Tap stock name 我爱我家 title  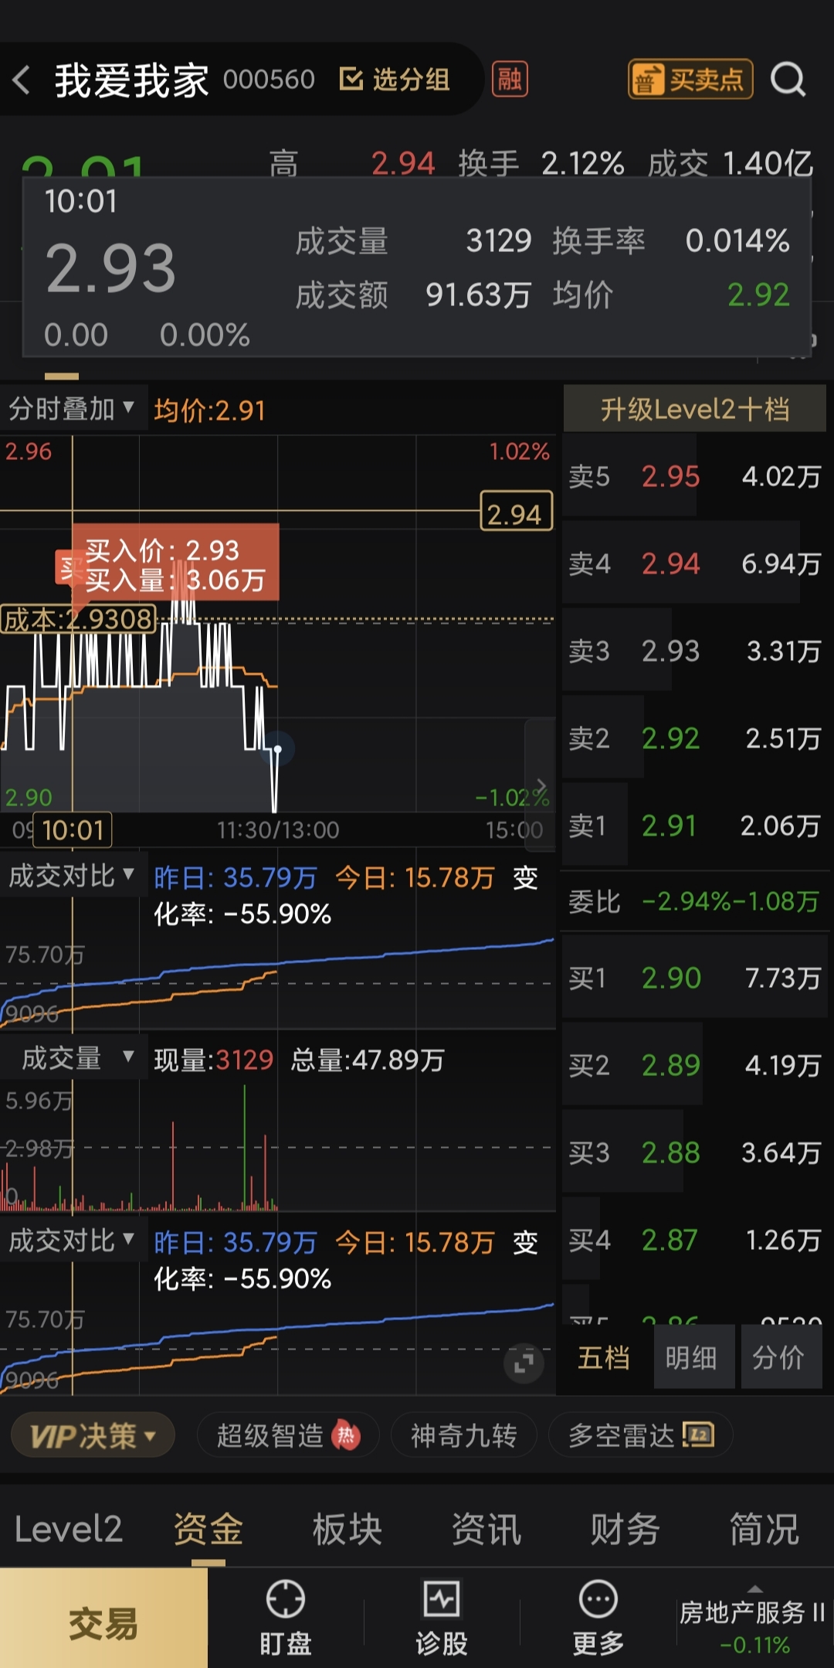(131, 80)
